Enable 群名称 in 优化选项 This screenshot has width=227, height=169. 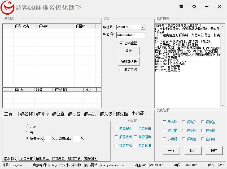[x=164, y=122]
